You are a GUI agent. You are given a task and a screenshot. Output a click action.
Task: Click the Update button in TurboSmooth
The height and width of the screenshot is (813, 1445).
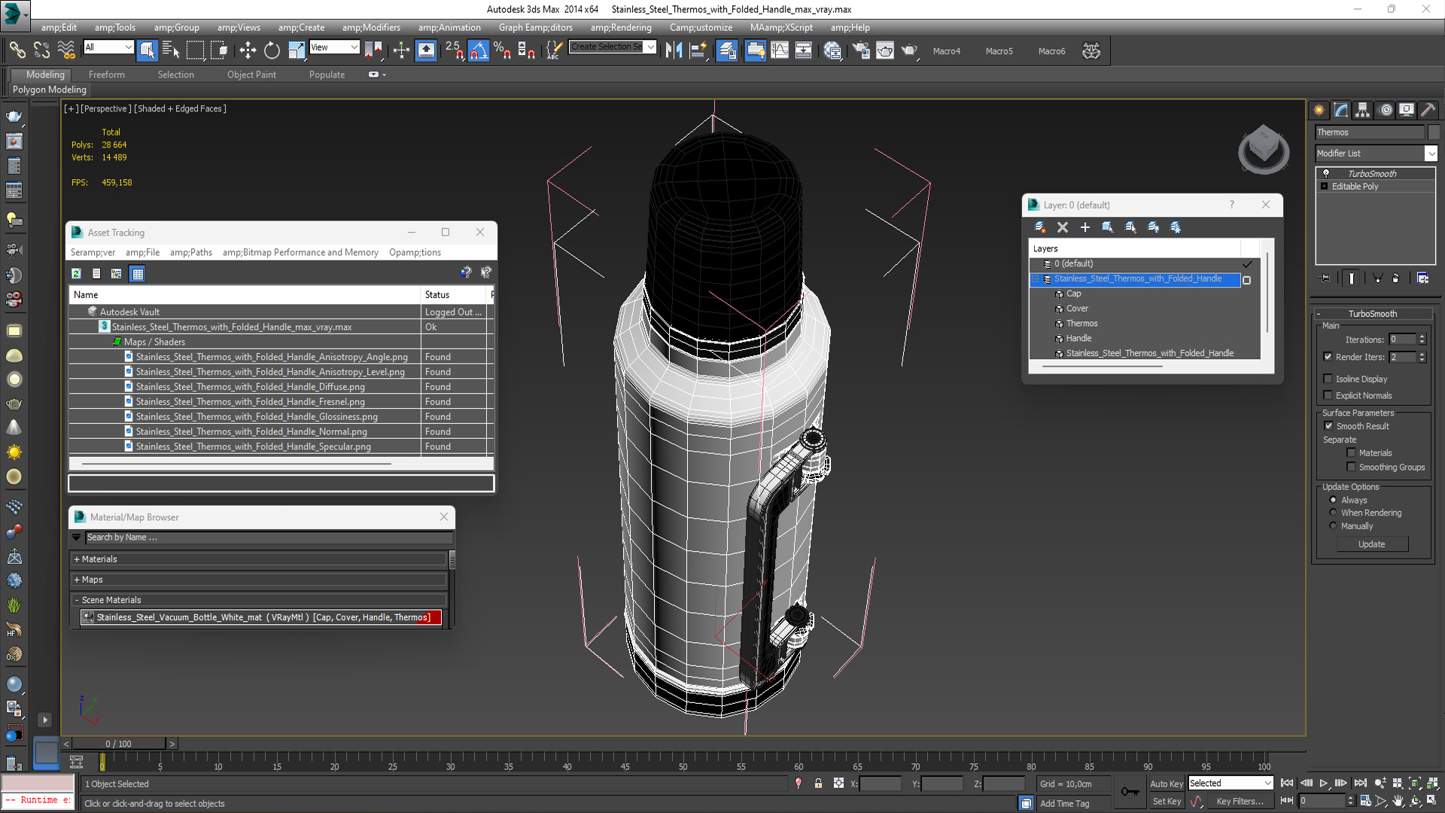point(1371,544)
